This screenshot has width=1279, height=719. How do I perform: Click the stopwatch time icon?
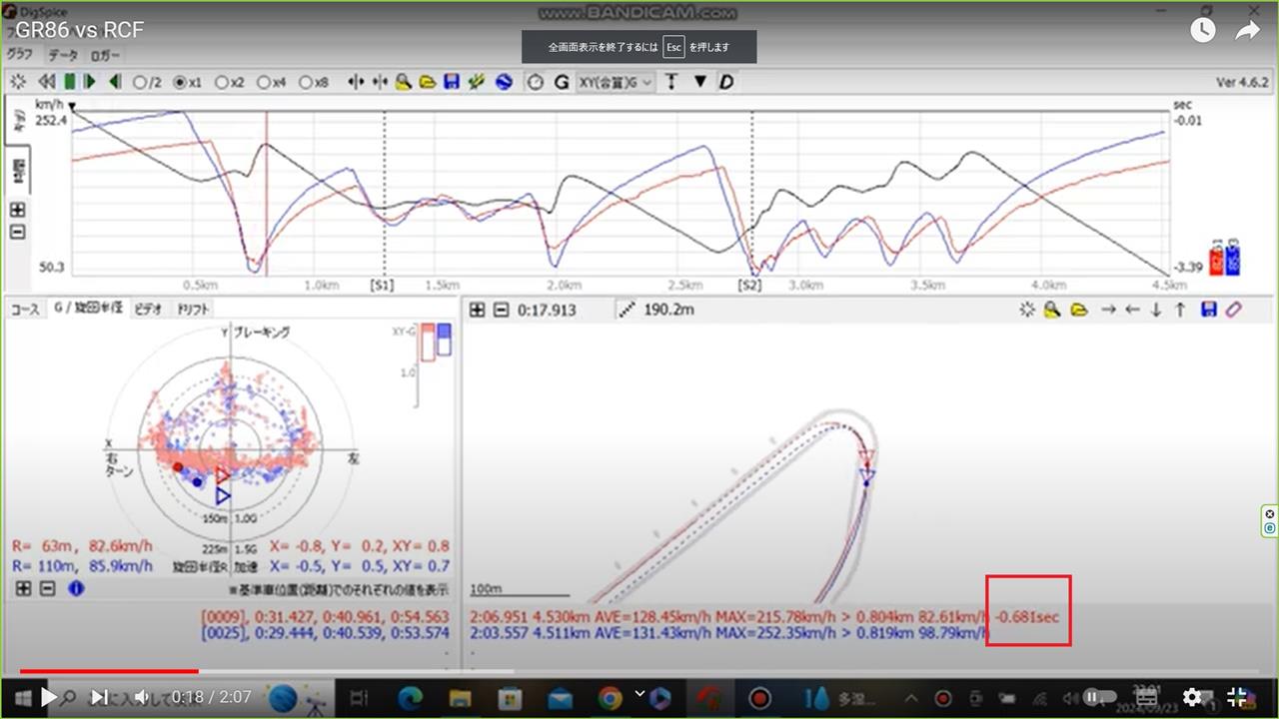pyautogui.click(x=536, y=82)
